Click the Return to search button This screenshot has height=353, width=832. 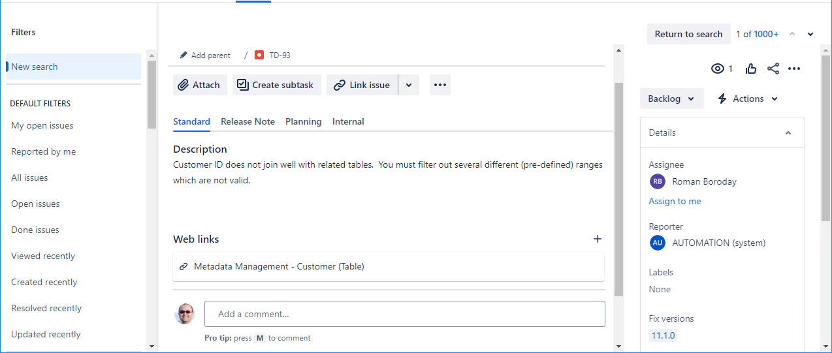pyautogui.click(x=688, y=34)
